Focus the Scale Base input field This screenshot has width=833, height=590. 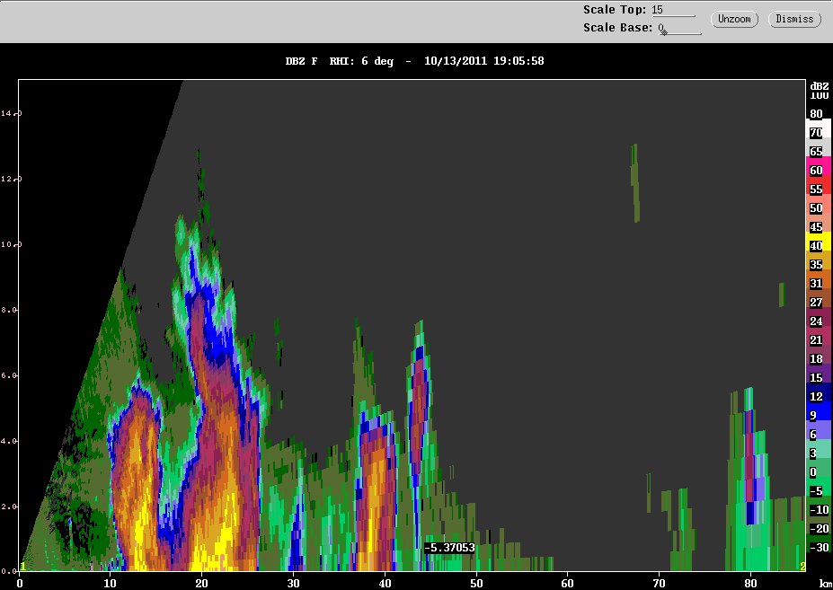[679, 28]
